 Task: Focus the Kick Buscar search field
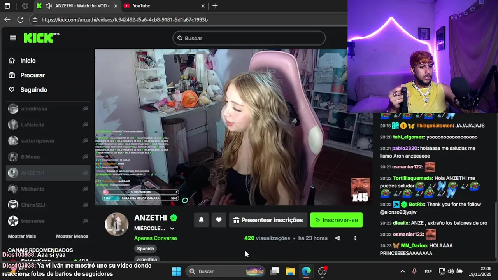pos(249,38)
